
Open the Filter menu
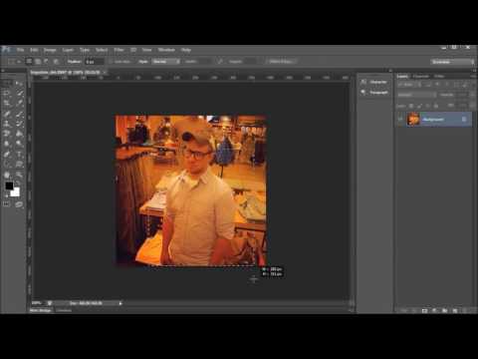coord(119,50)
